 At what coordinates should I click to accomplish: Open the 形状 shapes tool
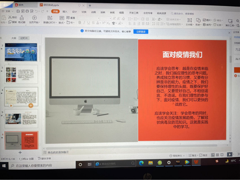[198, 21]
